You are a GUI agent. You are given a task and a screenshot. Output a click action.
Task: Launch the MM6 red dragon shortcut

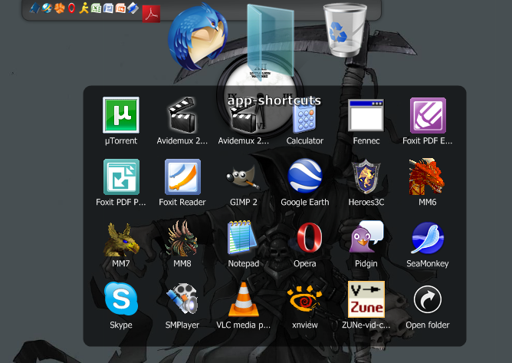[x=426, y=177]
